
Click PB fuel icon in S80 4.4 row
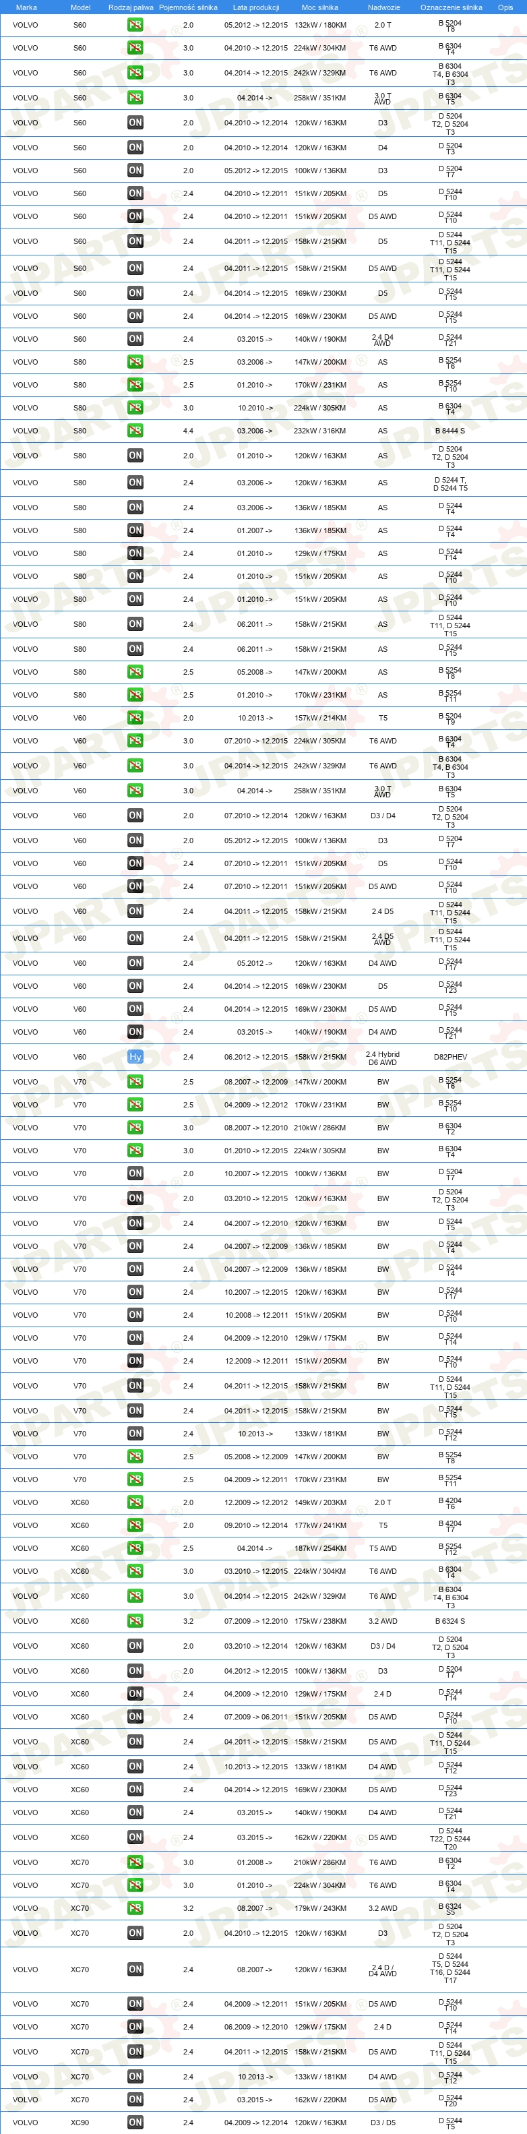[x=135, y=431]
